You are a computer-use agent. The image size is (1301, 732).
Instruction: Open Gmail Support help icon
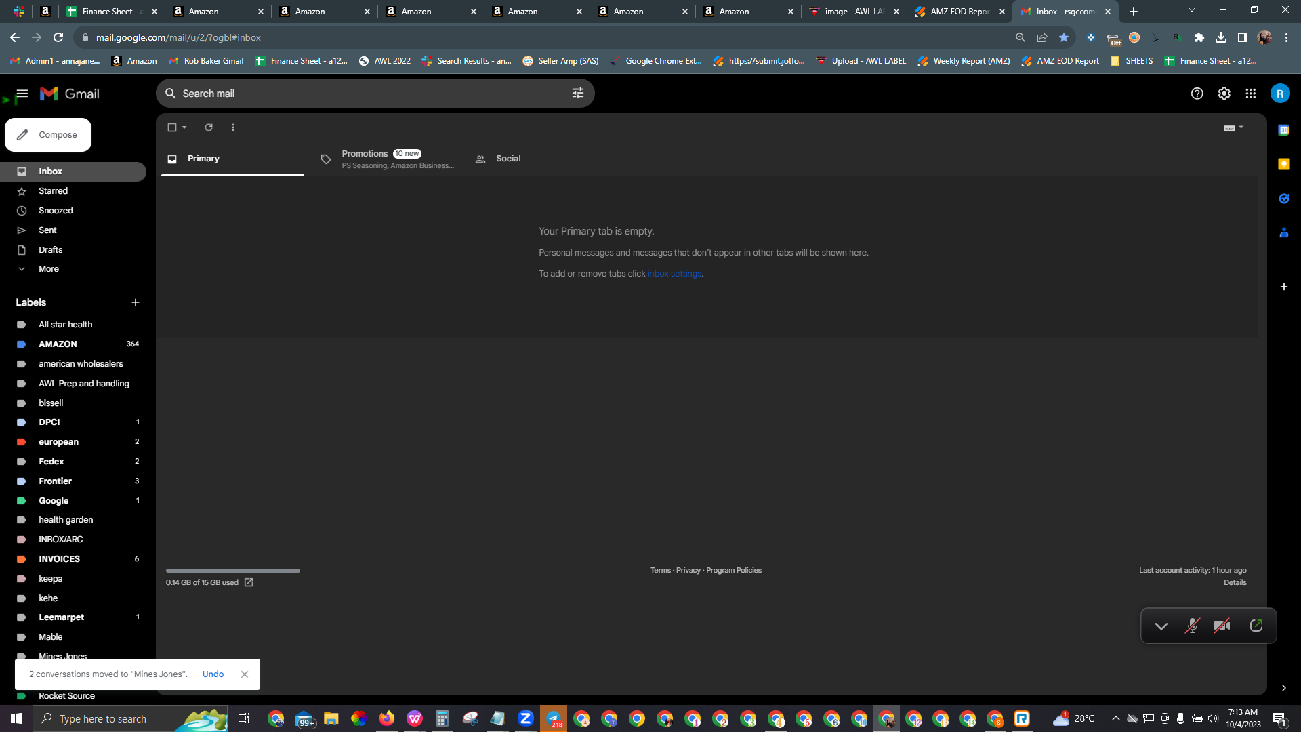pos(1197,94)
